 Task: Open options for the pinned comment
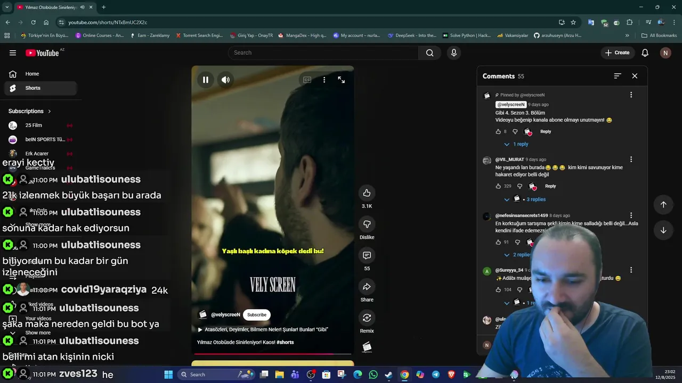click(631, 95)
